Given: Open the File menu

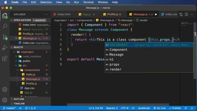Looking at the screenshot, I should point(25,2).
